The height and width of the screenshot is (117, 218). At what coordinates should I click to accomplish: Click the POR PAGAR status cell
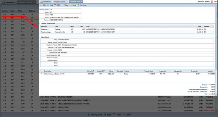click(x=209, y=111)
